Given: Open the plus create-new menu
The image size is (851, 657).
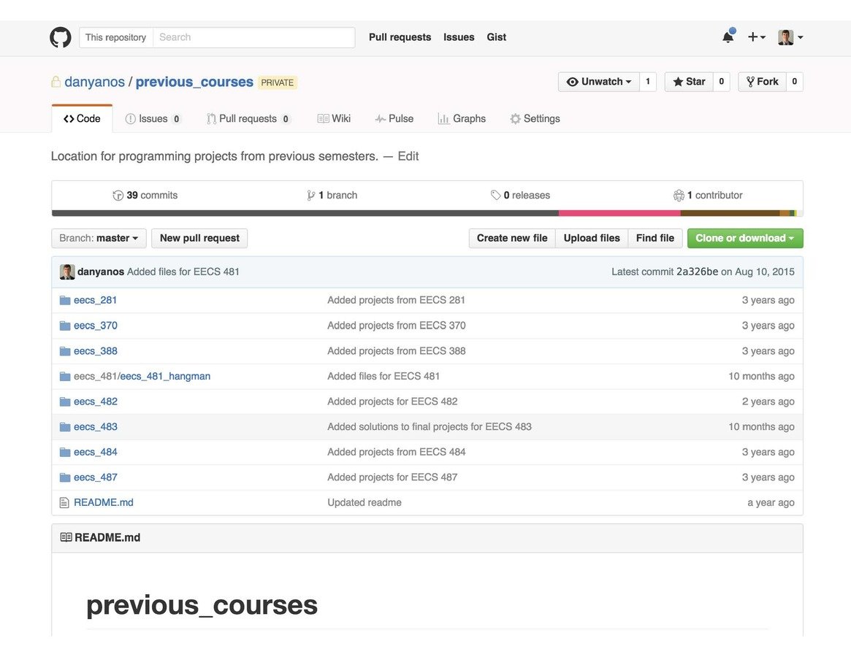Looking at the screenshot, I should tap(757, 37).
